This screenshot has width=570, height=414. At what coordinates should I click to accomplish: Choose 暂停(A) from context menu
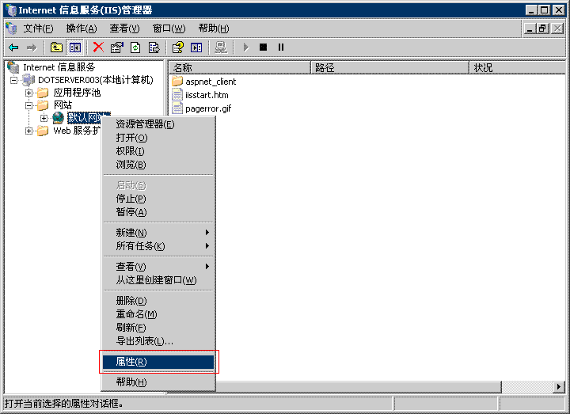[158, 212]
